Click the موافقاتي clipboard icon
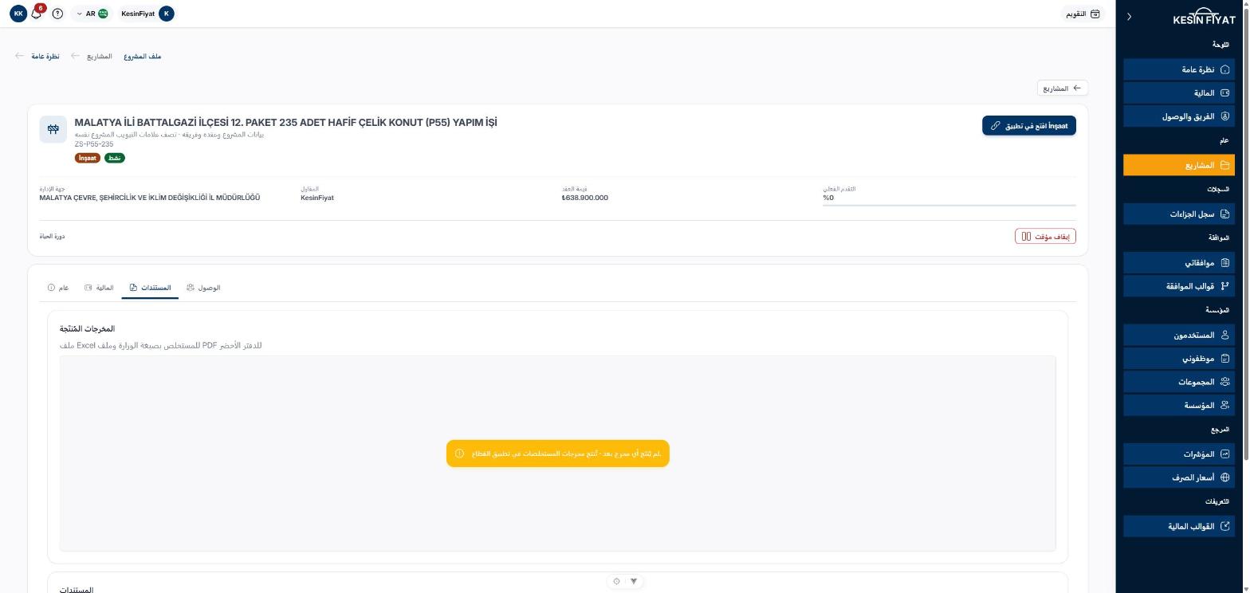The height and width of the screenshot is (593, 1250). [1225, 262]
